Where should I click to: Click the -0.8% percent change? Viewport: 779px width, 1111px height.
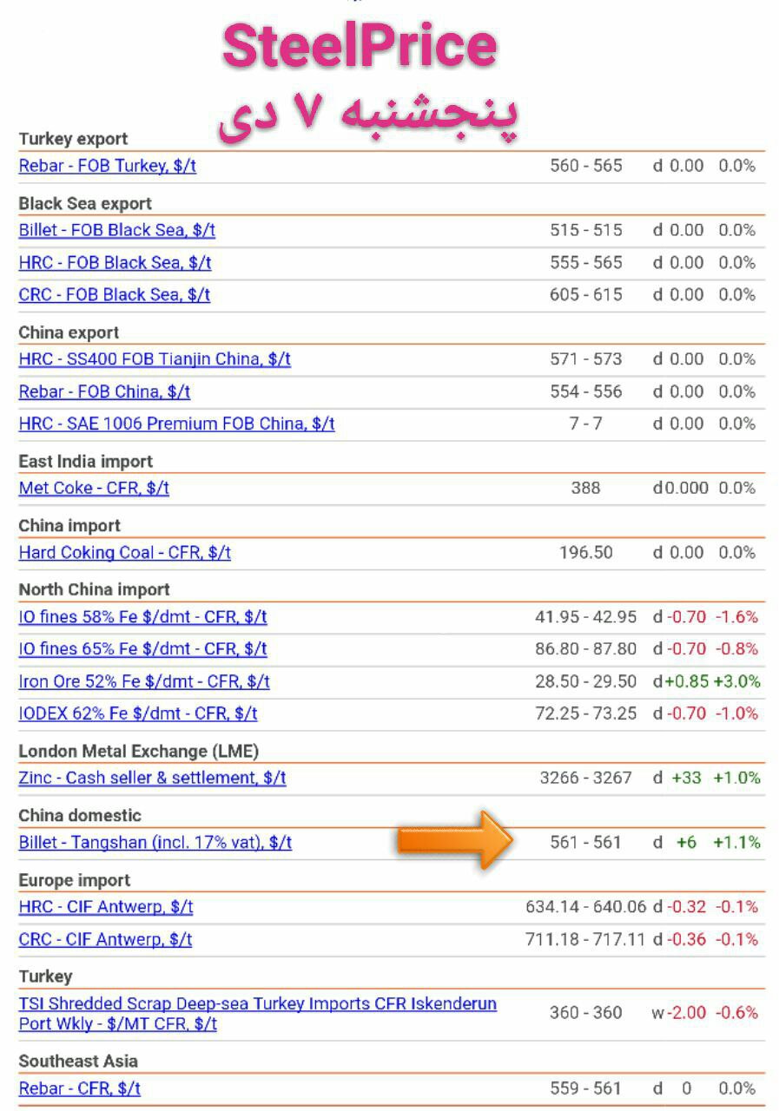(737, 649)
